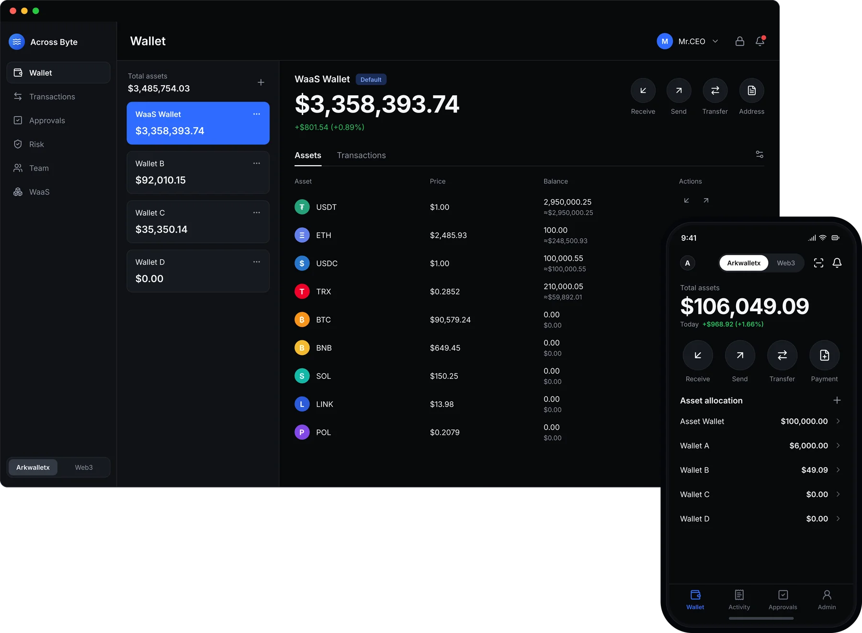This screenshot has width=862, height=633.
Task: Open WaaS Wallet card options menu
Action: (257, 114)
